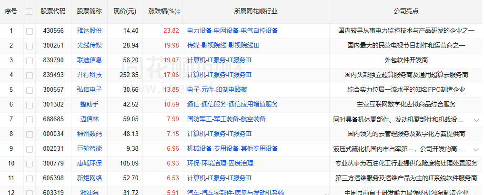Click price value 105.09
Image resolution: width=484 pixels, height=195 pixels.
coord(129,163)
